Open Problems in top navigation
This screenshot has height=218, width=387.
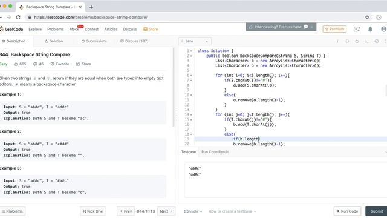[56, 29]
